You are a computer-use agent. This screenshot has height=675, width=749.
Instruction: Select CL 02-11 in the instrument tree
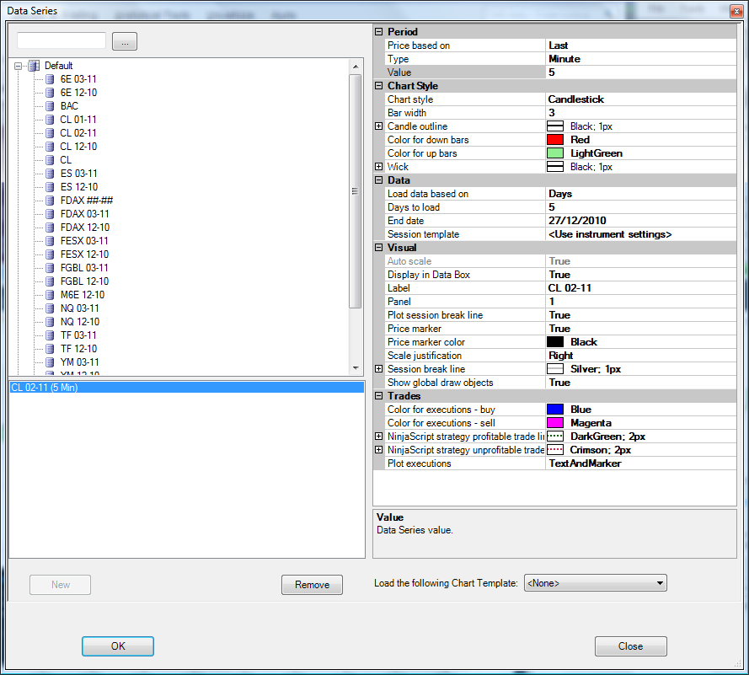pos(78,133)
